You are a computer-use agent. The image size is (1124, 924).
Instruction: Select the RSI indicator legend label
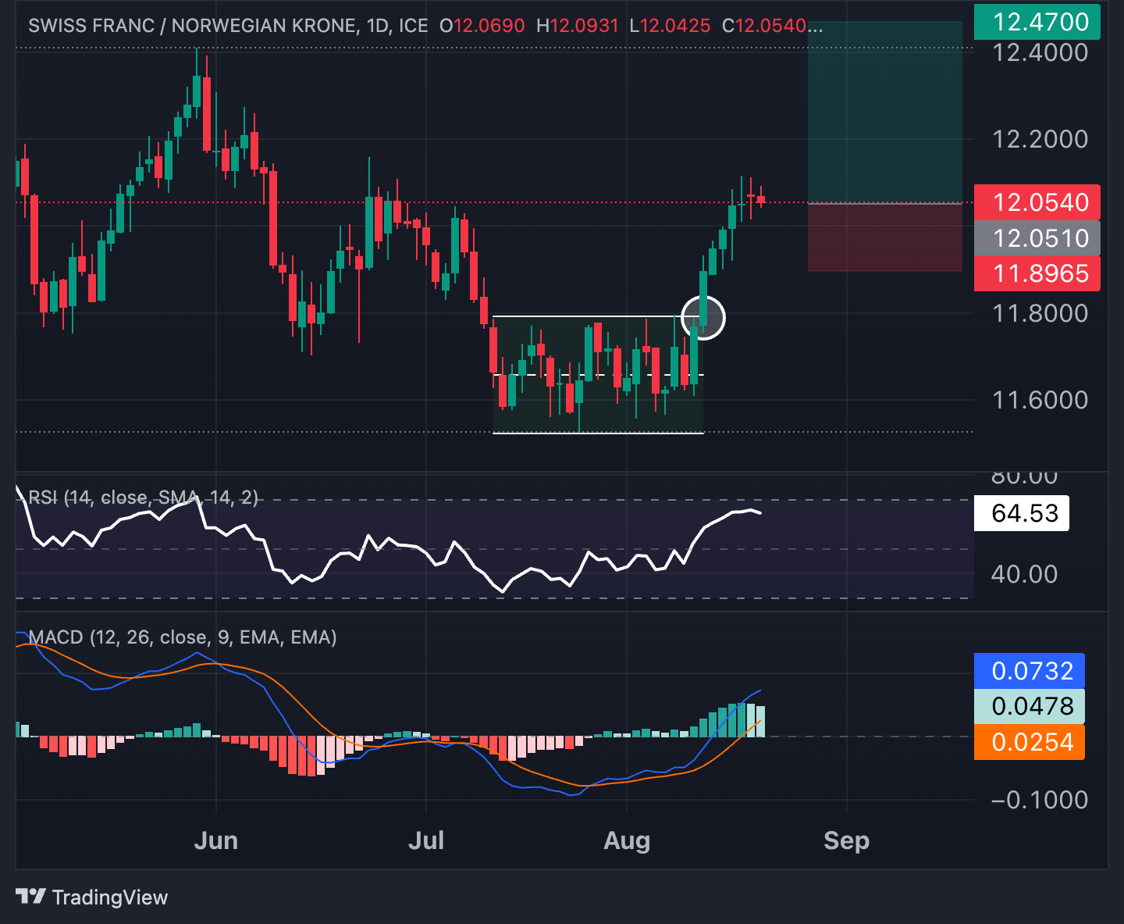[142, 498]
